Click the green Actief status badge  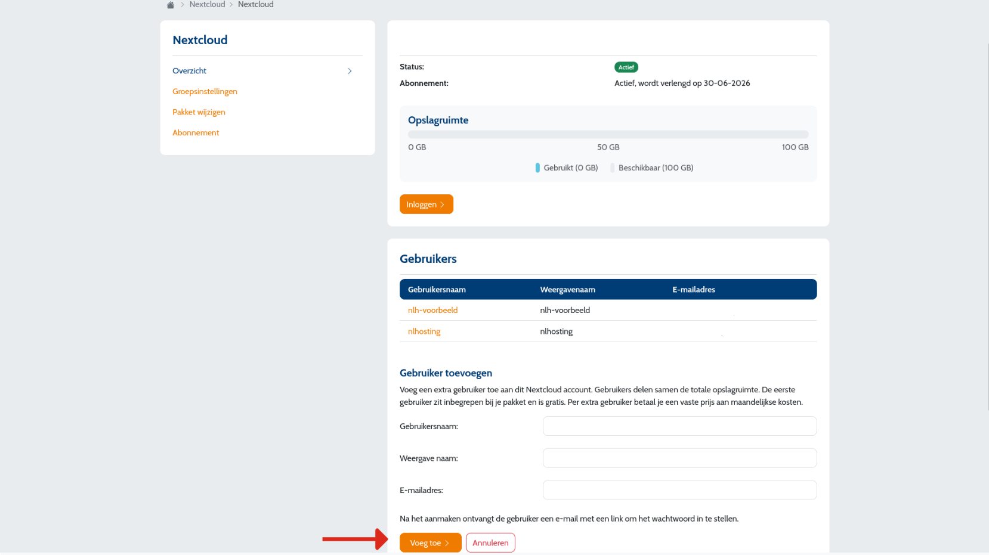click(x=626, y=67)
